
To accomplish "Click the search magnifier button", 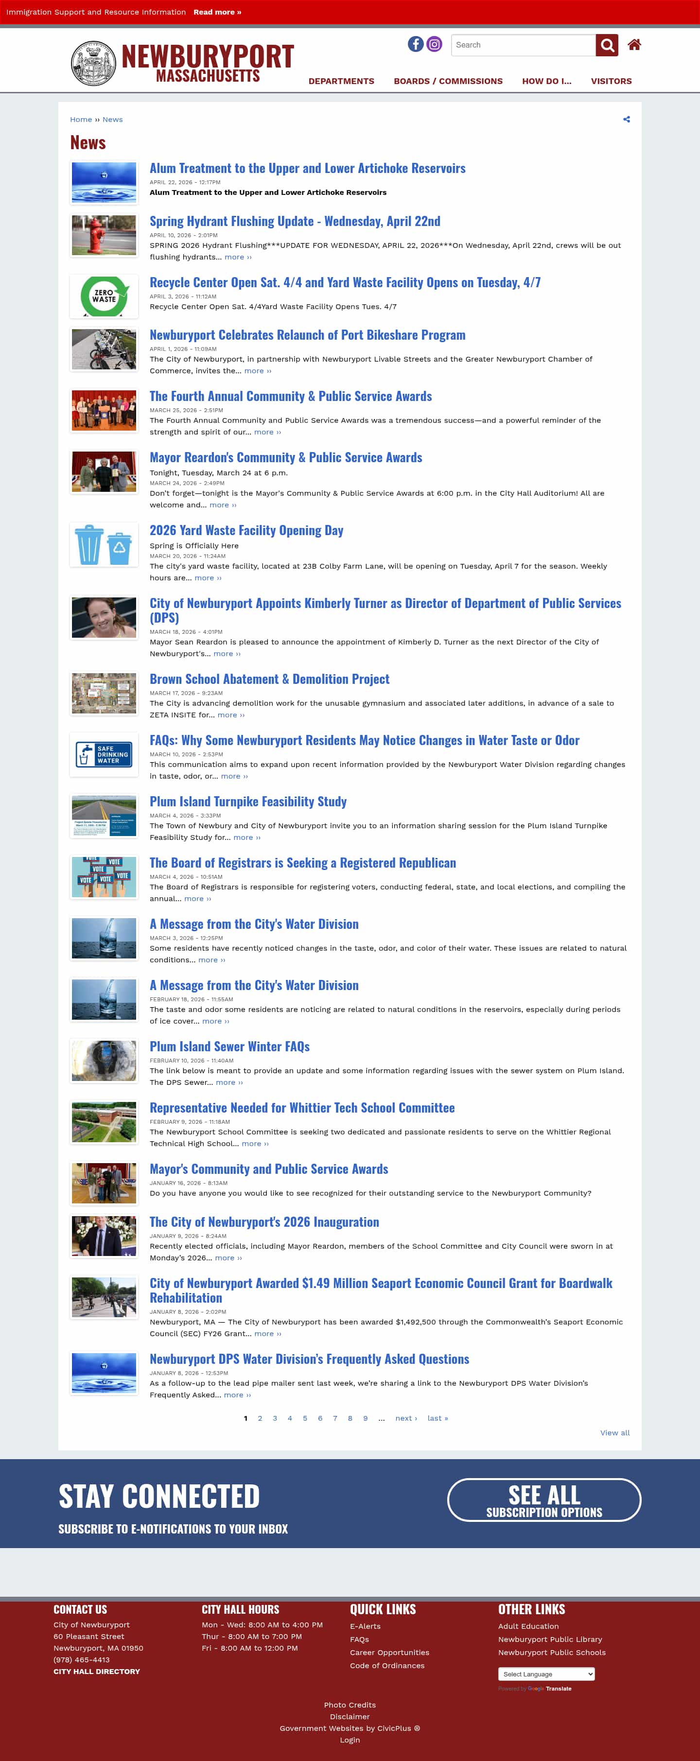I will click(606, 45).
